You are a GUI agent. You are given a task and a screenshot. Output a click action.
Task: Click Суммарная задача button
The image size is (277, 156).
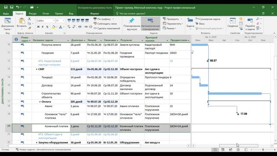tap(208, 19)
